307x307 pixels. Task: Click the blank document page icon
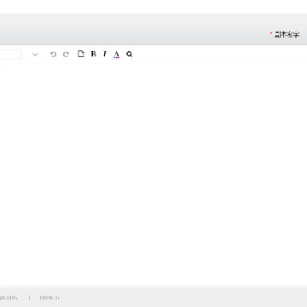tap(81, 54)
